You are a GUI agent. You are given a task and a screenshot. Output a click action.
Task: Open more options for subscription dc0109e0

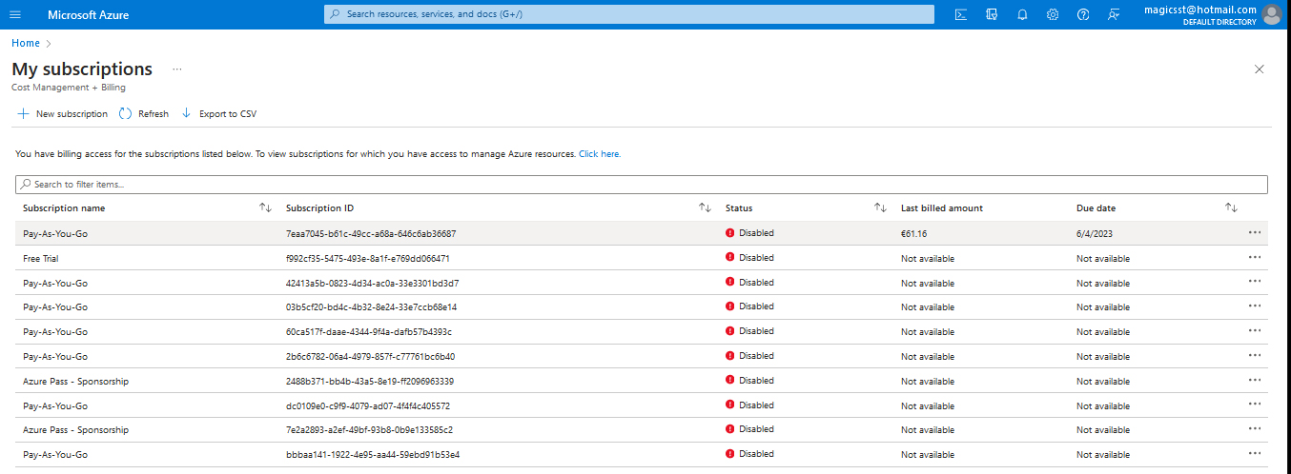coord(1255,405)
